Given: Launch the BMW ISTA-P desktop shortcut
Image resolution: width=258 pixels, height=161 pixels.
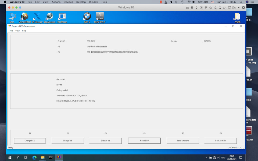Looking at the screenshot, I should coord(100,17).
